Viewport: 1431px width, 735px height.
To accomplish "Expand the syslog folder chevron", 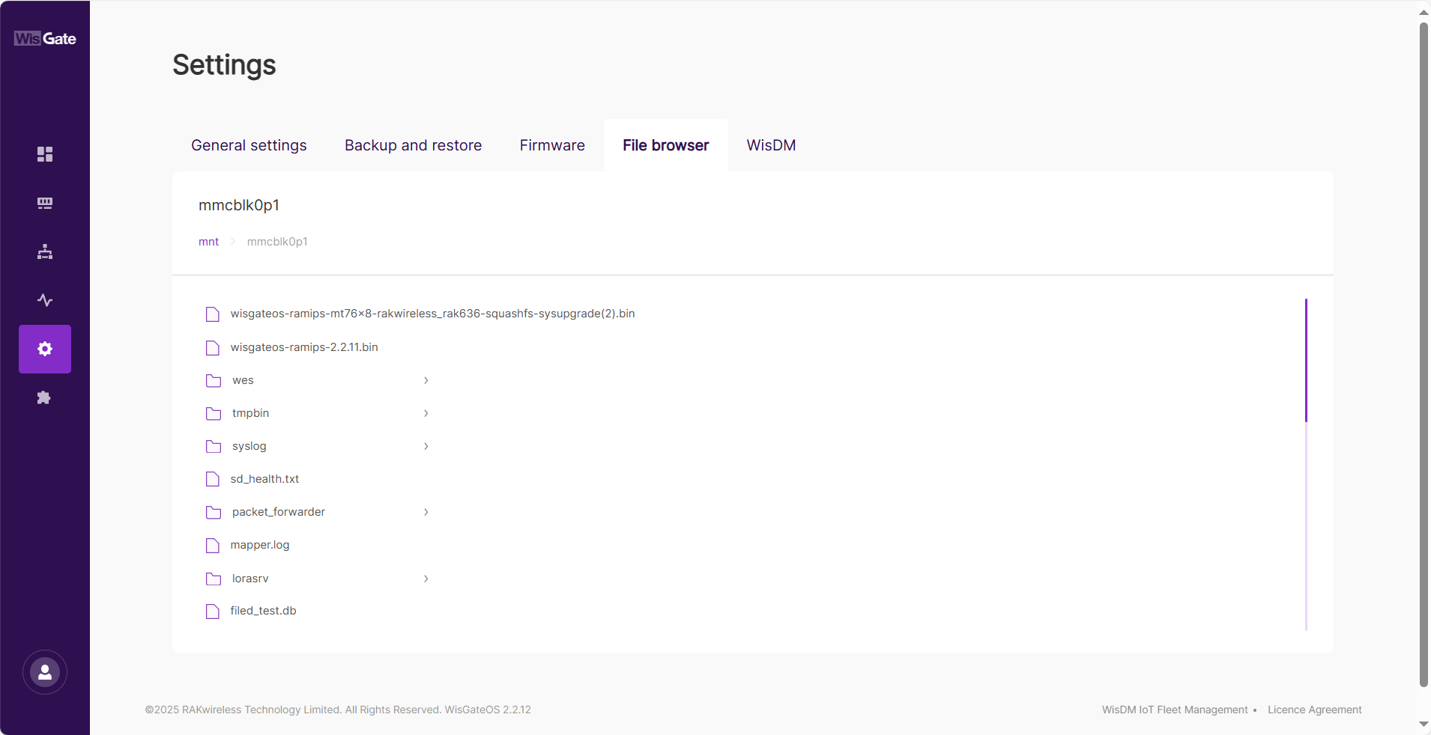I will pyautogui.click(x=426, y=446).
